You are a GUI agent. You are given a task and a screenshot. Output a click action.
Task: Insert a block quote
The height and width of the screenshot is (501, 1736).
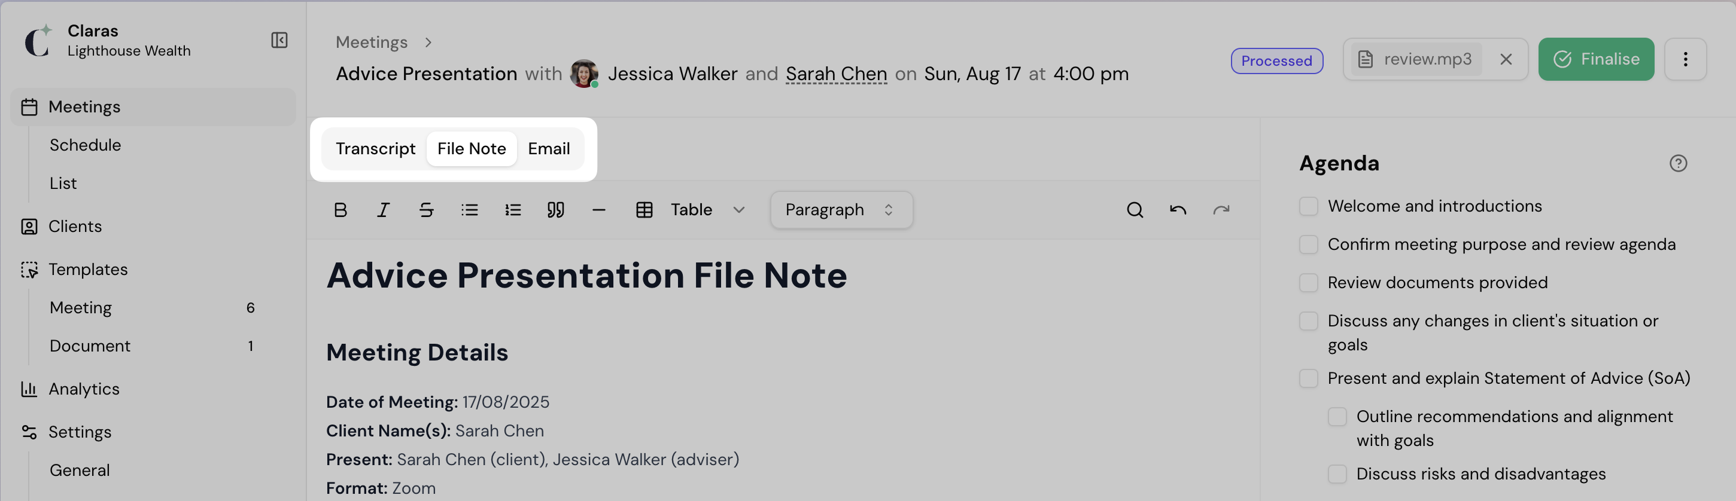pyautogui.click(x=555, y=210)
